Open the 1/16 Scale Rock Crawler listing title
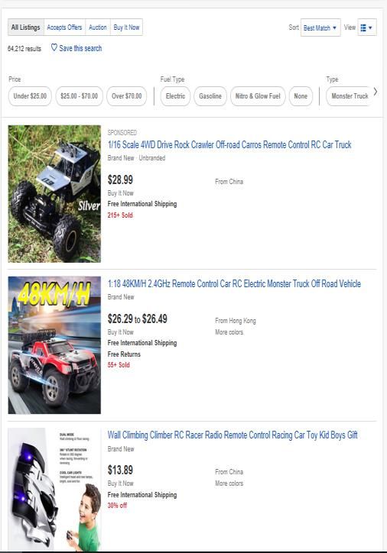387x553 pixels. 229,144
